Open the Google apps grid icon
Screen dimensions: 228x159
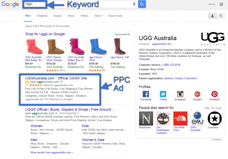point(221,4)
